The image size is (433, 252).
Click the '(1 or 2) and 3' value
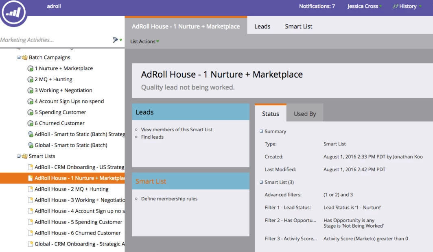[x=338, y=195]
